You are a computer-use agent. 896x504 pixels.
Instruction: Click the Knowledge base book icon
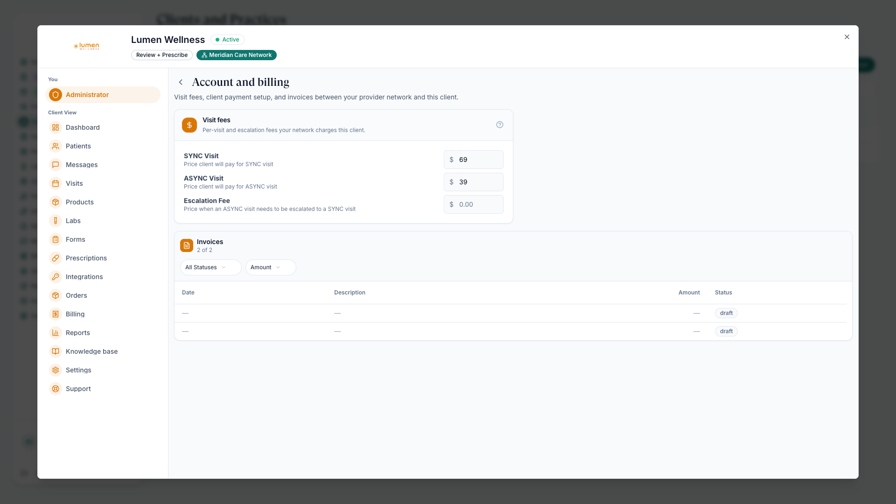point(56,351)
